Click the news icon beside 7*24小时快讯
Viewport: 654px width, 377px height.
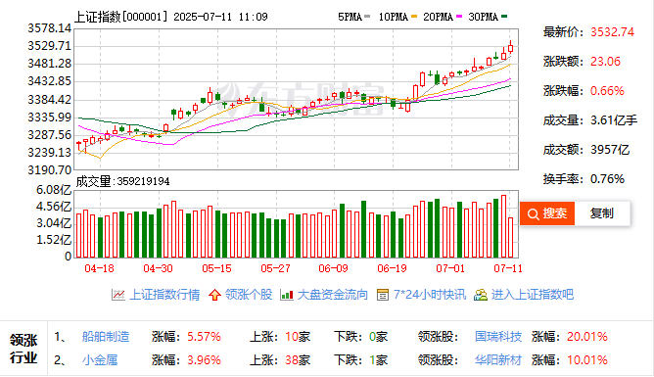point(383,295)
